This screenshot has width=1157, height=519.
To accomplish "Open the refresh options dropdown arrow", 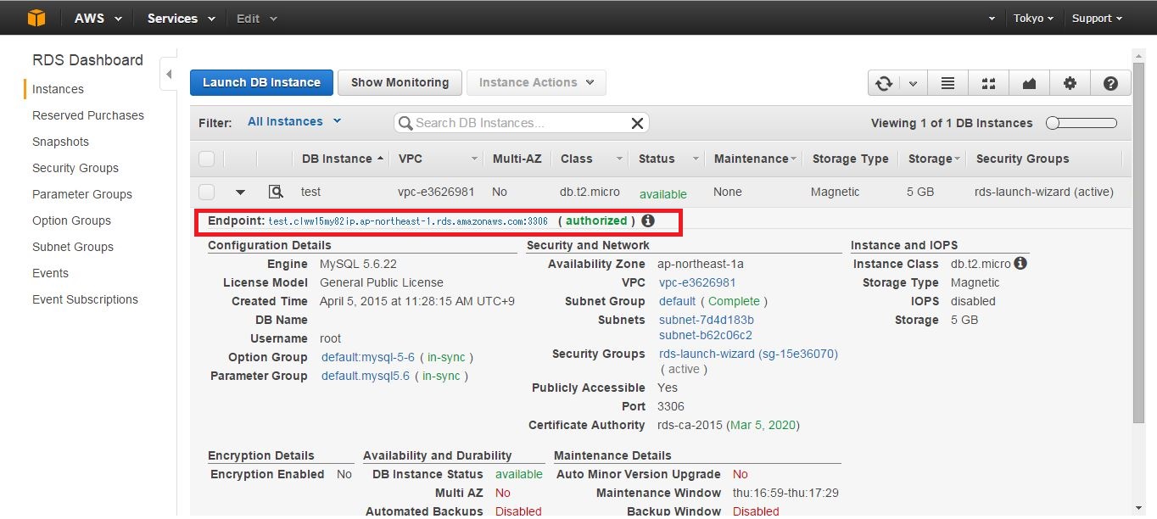I will (913, 83).
